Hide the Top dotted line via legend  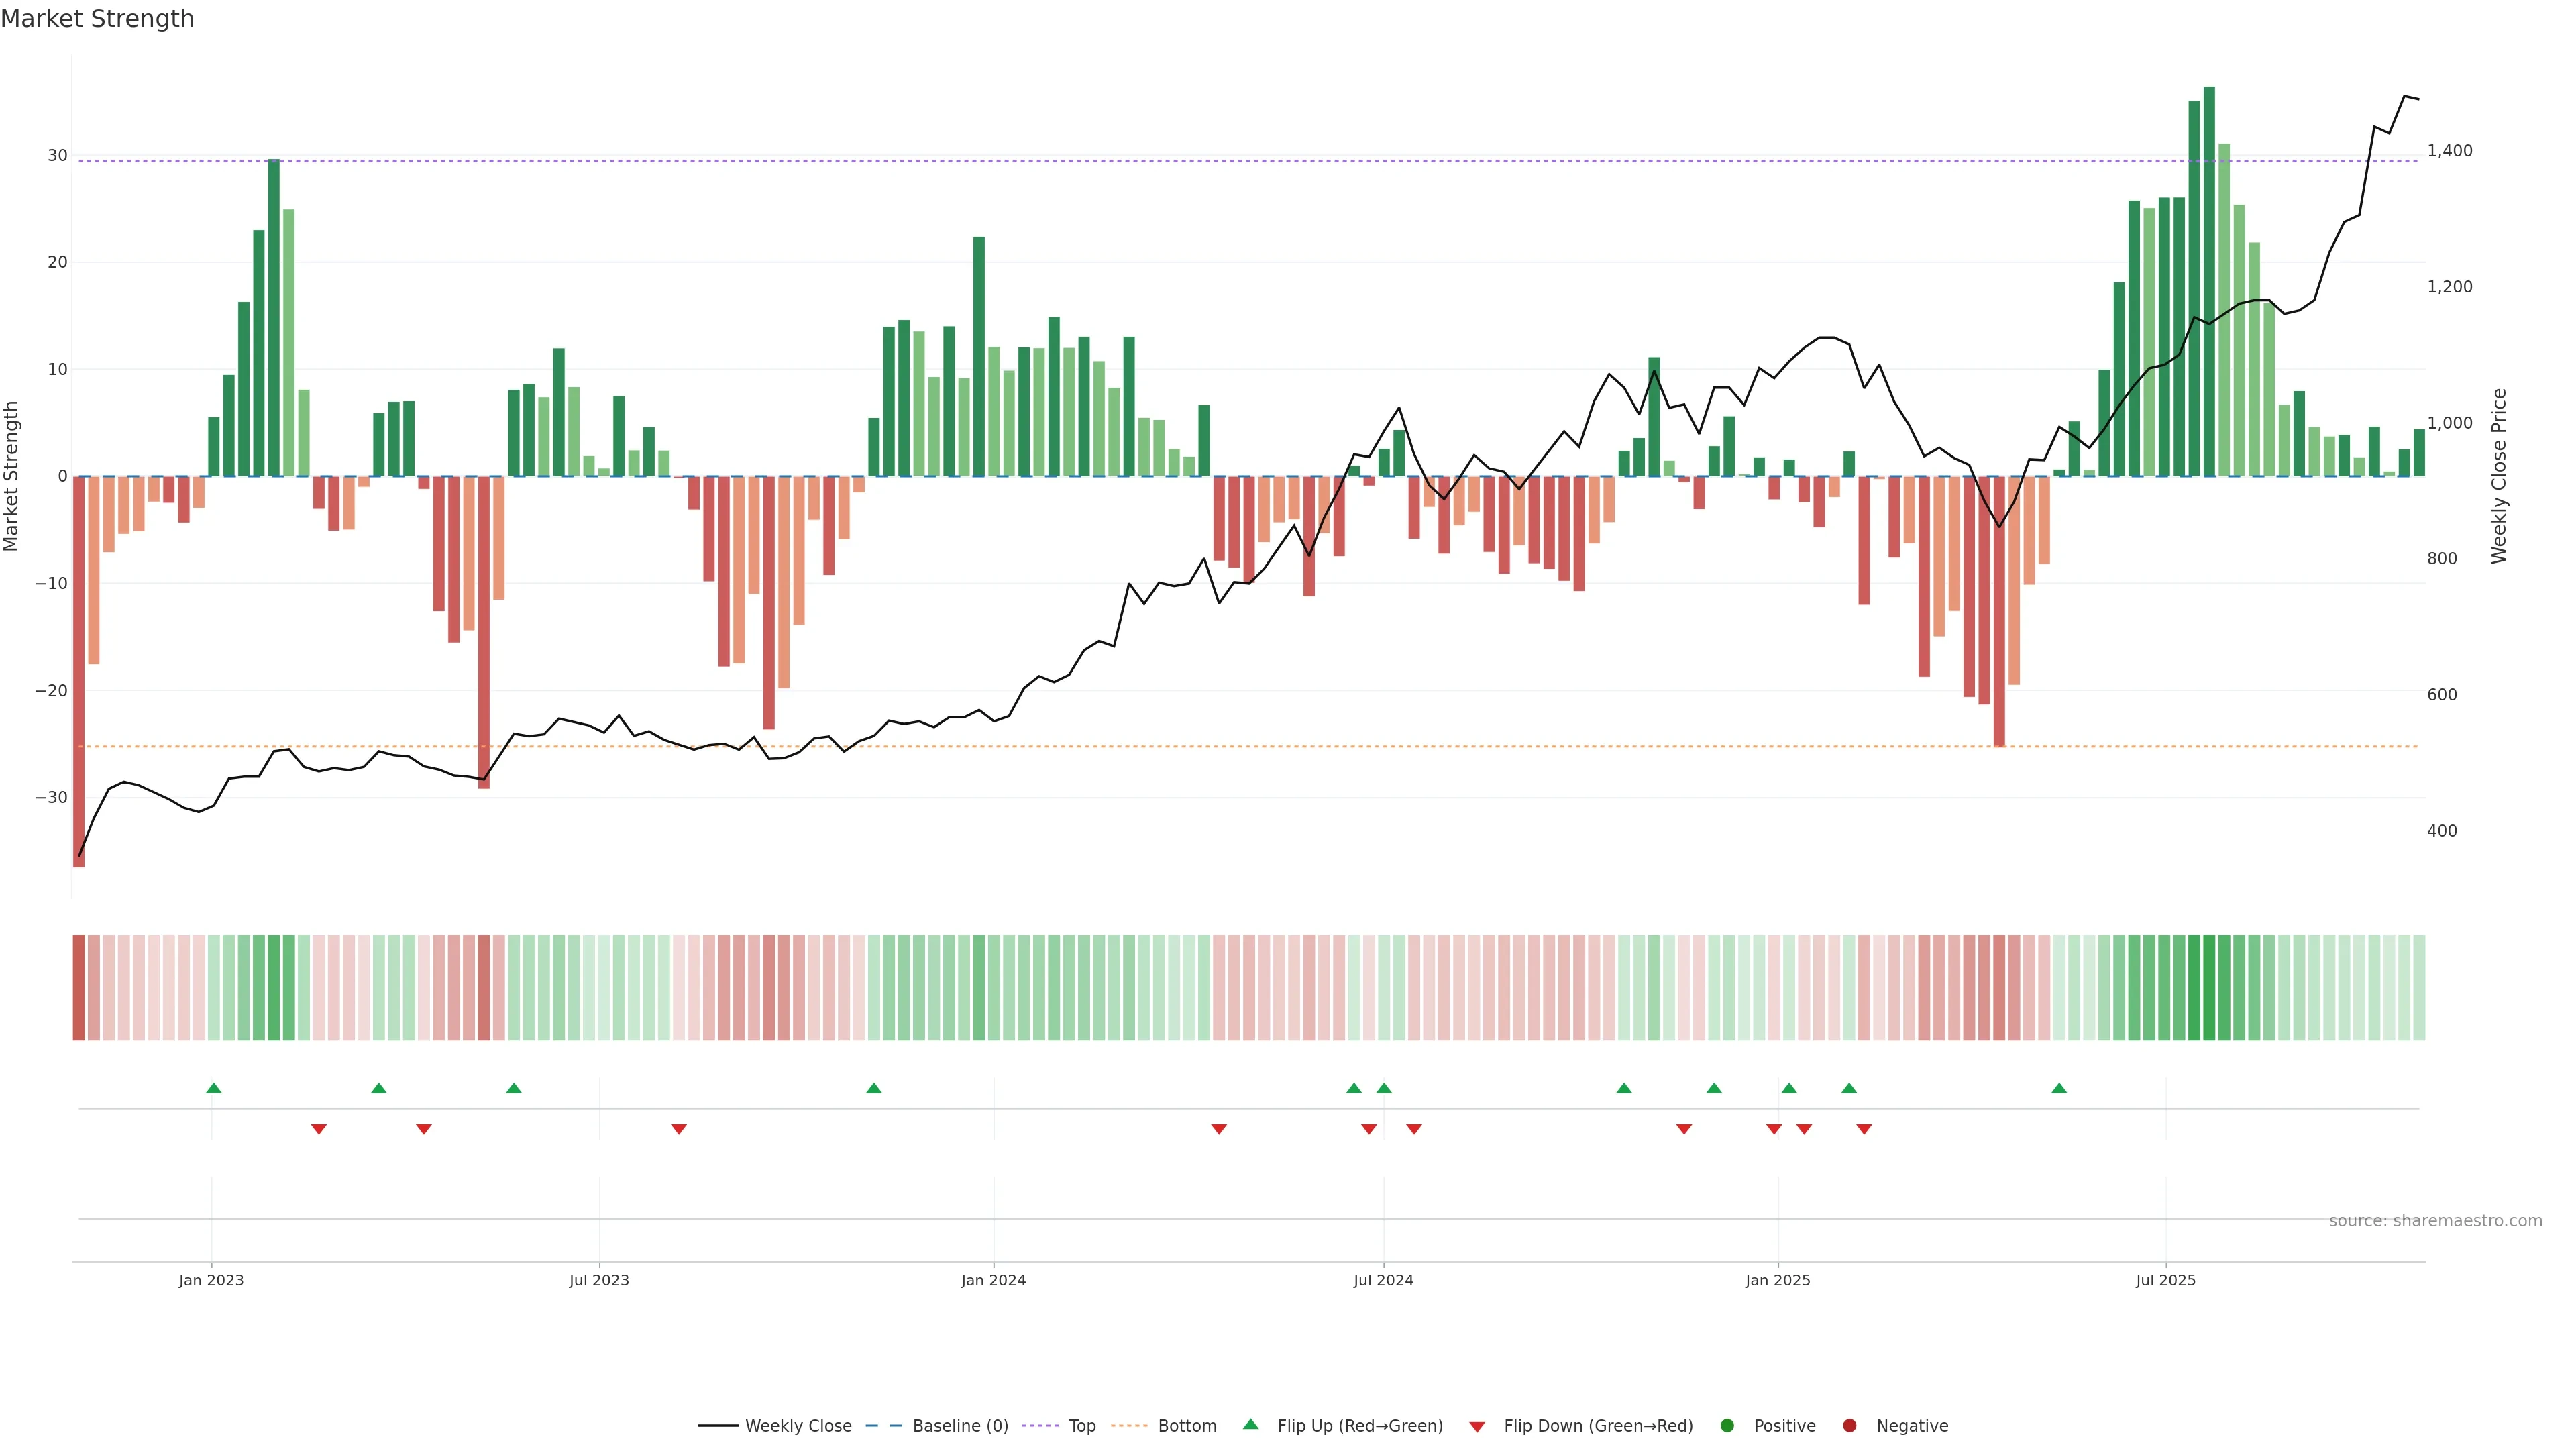(x=1081, y=1426)
